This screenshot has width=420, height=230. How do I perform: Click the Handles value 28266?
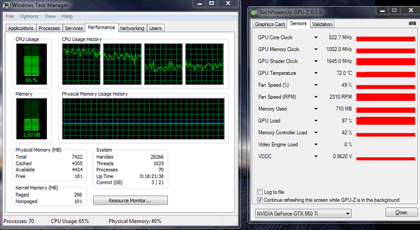tap(157, 157)
